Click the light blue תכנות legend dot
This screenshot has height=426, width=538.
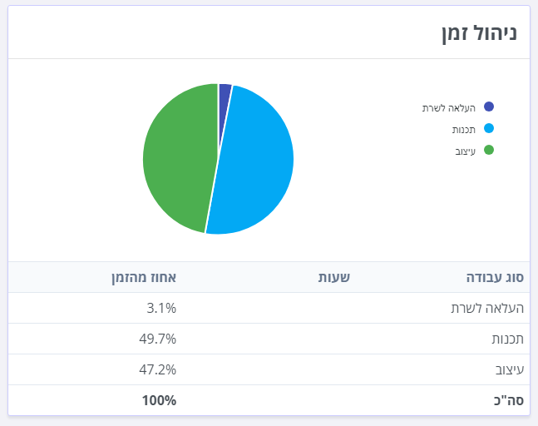(x=489, y=128)
